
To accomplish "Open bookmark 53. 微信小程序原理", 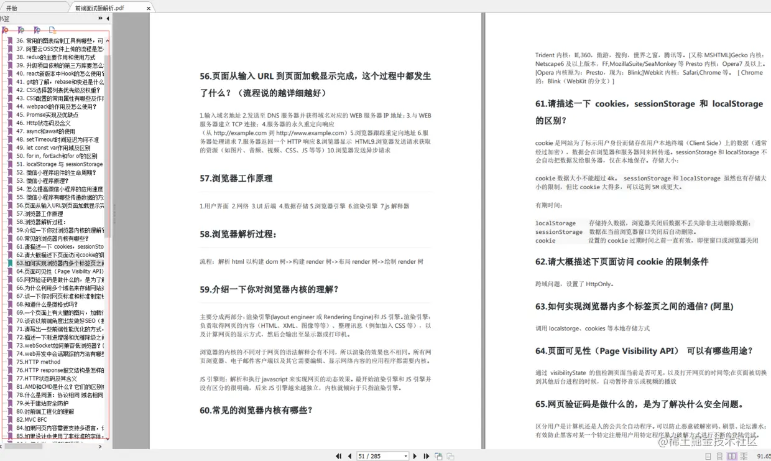I will pyautogui.click(x=42, y=180).
